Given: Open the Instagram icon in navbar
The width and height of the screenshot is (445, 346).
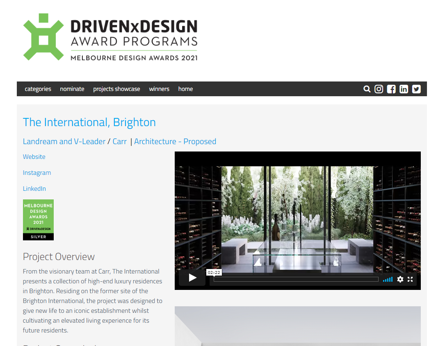Looking at the screenshot, I should coord(379,89).
